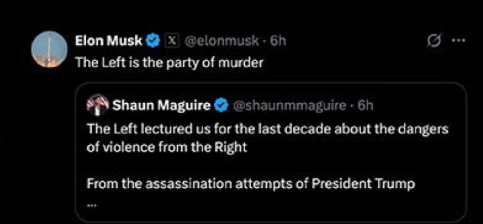Screen dimensions: 483x224
Task: Open Shaun Maguire's flag profile picture
Action: pyautogui.click(x=97, y=105)
